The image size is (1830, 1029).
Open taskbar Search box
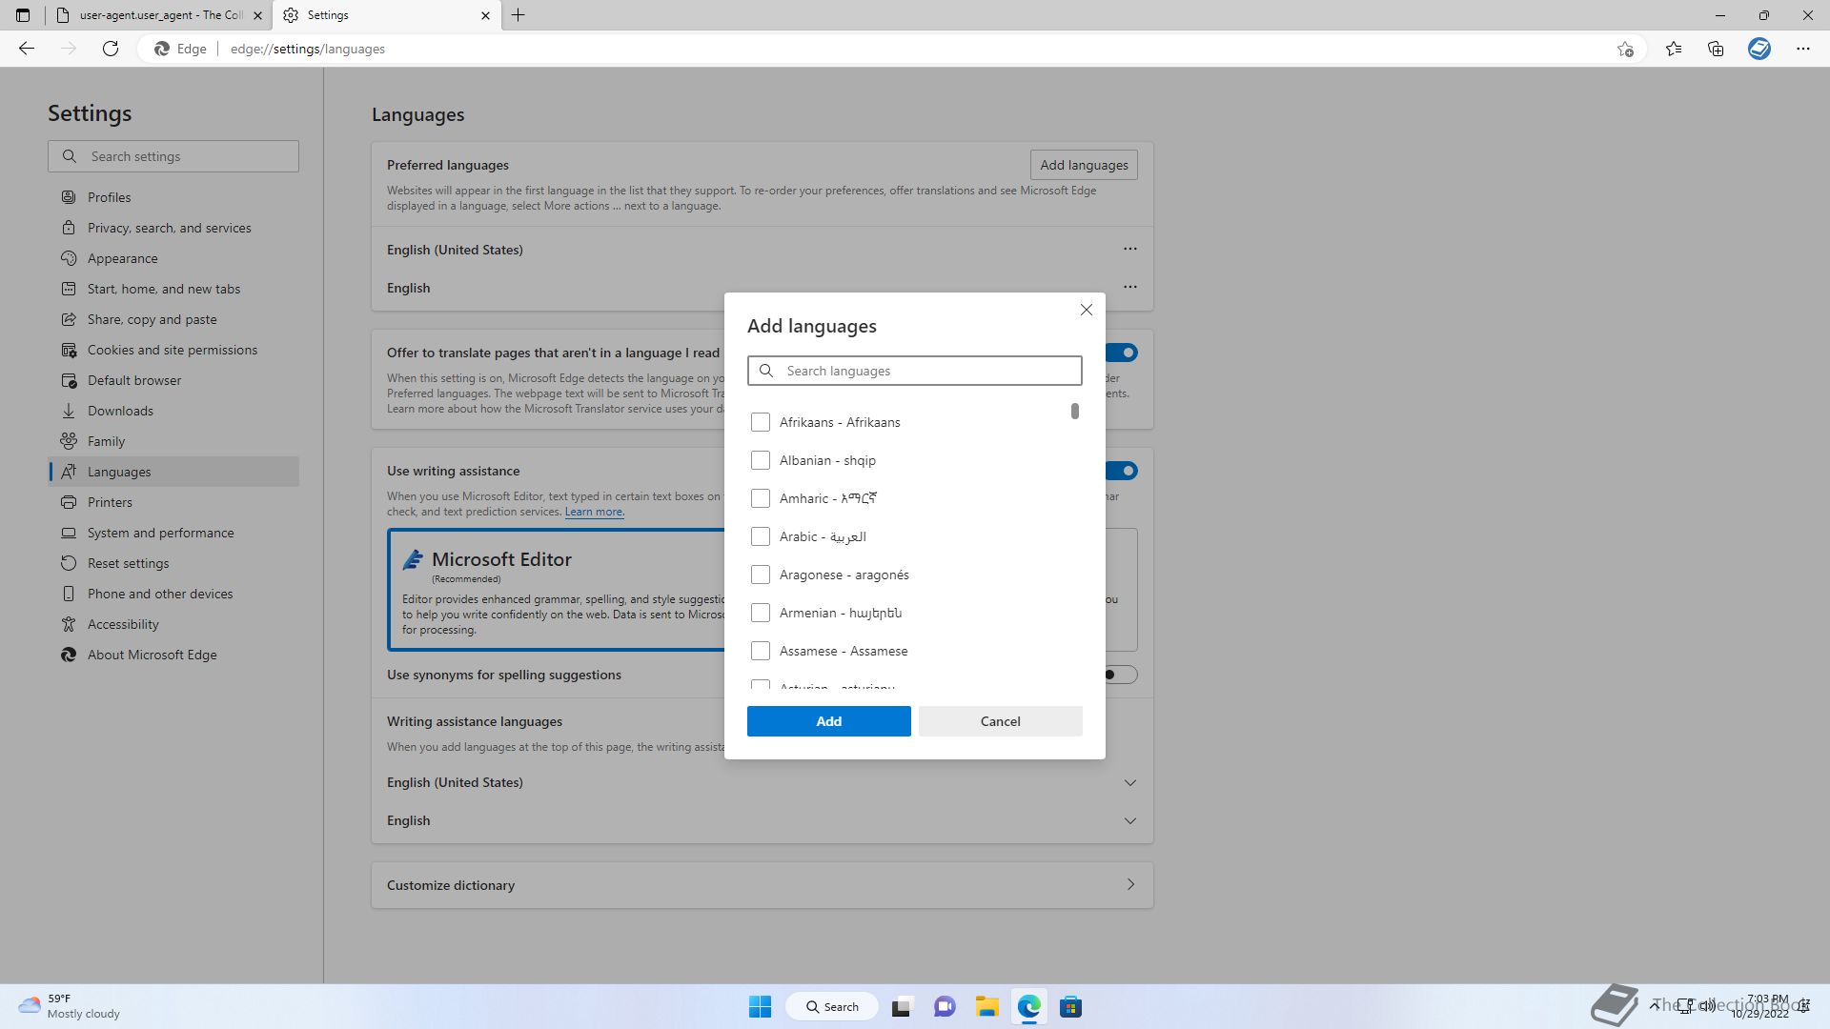[x=831, y=1006]
